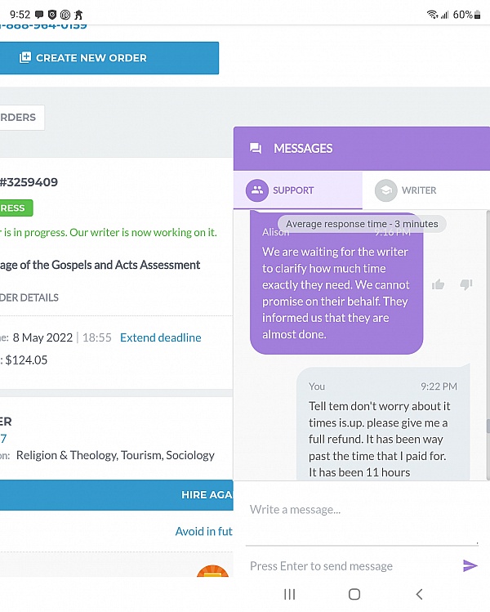The image size is (490, 612).
Task: Expand the Order Details section
Action: [29, 297]
